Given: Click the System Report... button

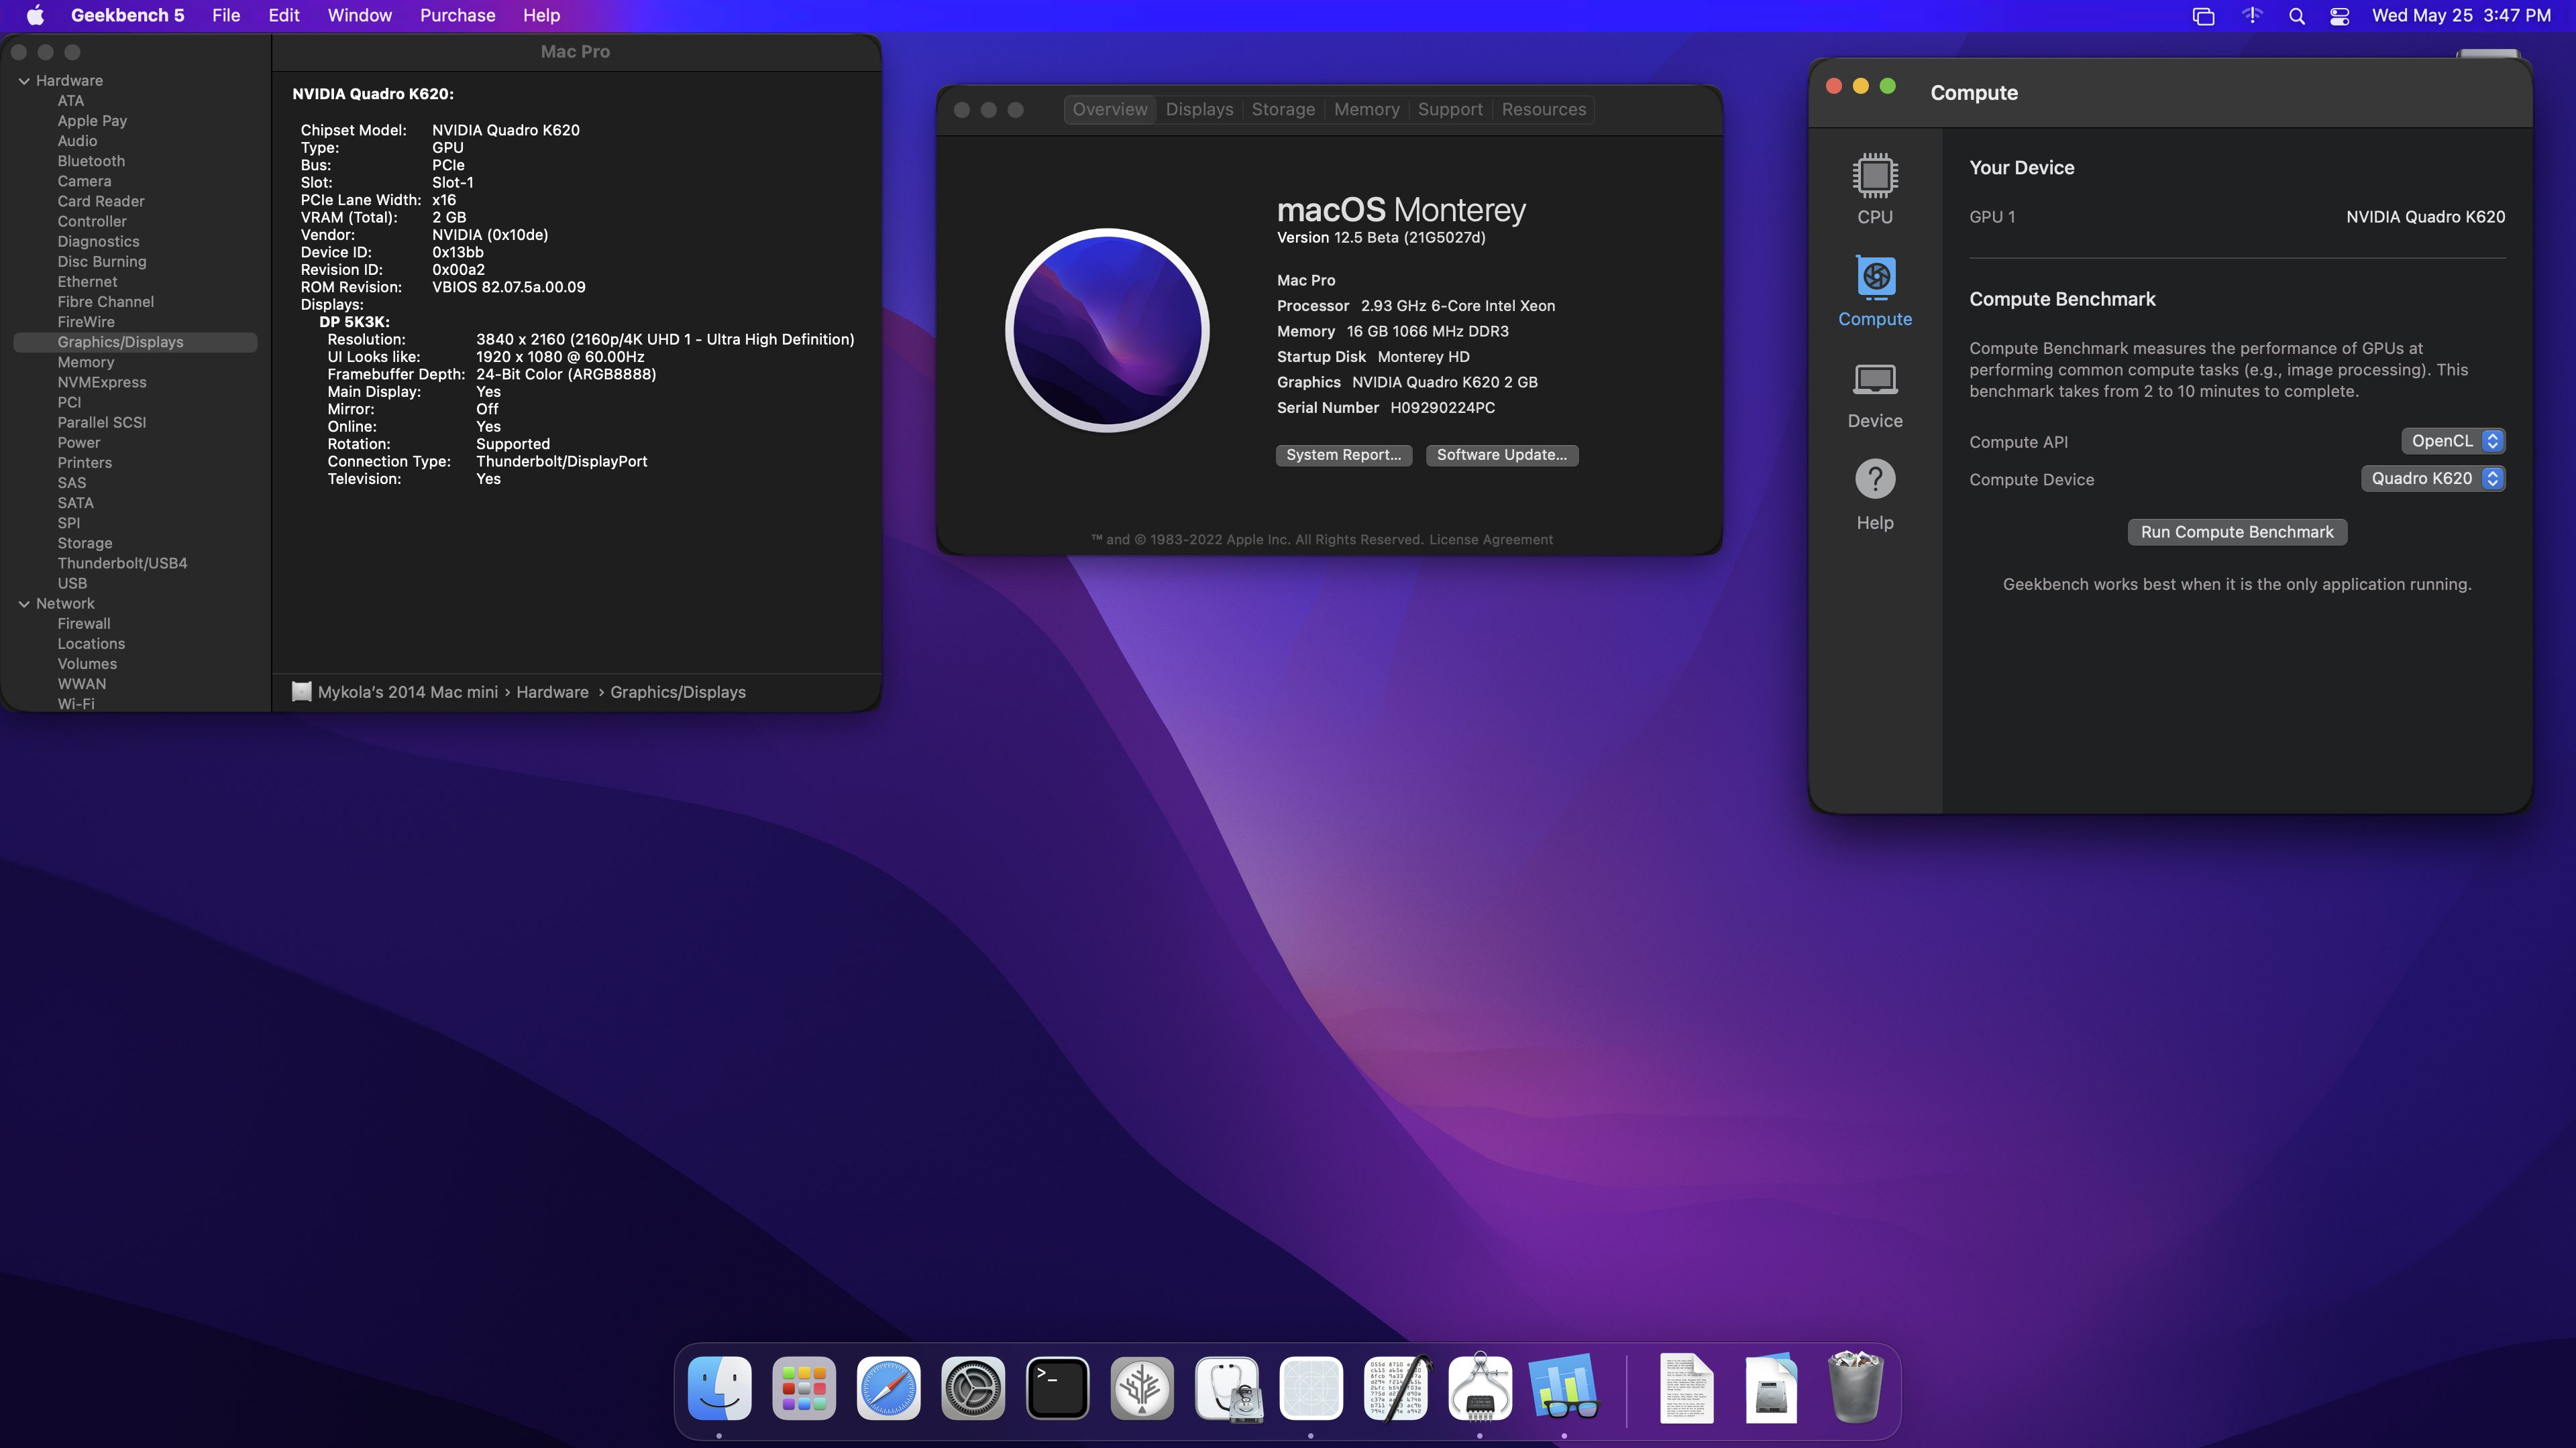Looking at the screenshot, I should pyautogui.click(x=1343, y=456).
